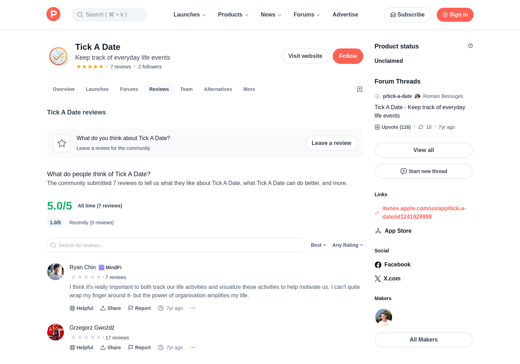Mark Grzegorz Gwoździ's review as Helpful
The image size is (520, 364).
point(82,348)
